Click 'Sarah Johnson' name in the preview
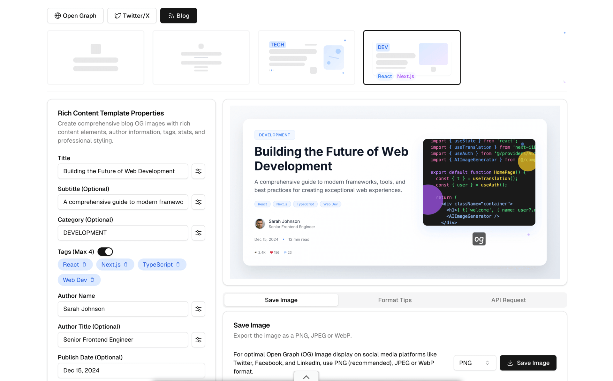The image size is (613, 381). click(x=284, y=221)
